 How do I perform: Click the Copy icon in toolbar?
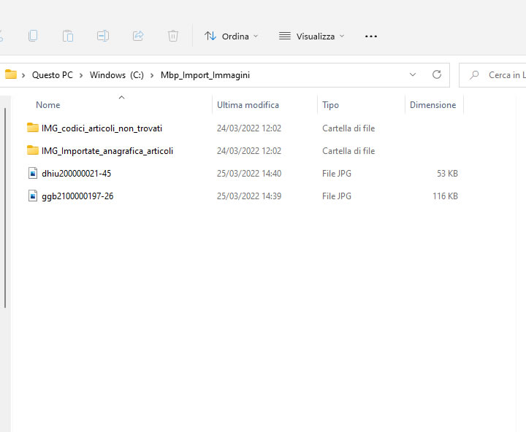[33, 36]
